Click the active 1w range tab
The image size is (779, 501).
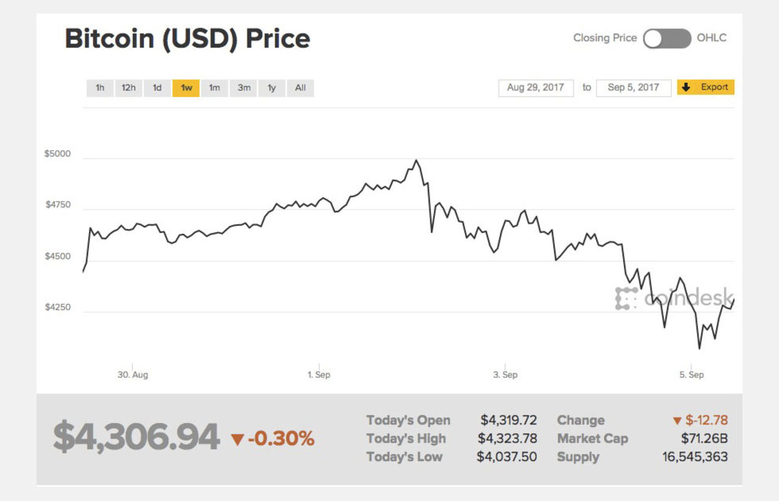[186, 88]
